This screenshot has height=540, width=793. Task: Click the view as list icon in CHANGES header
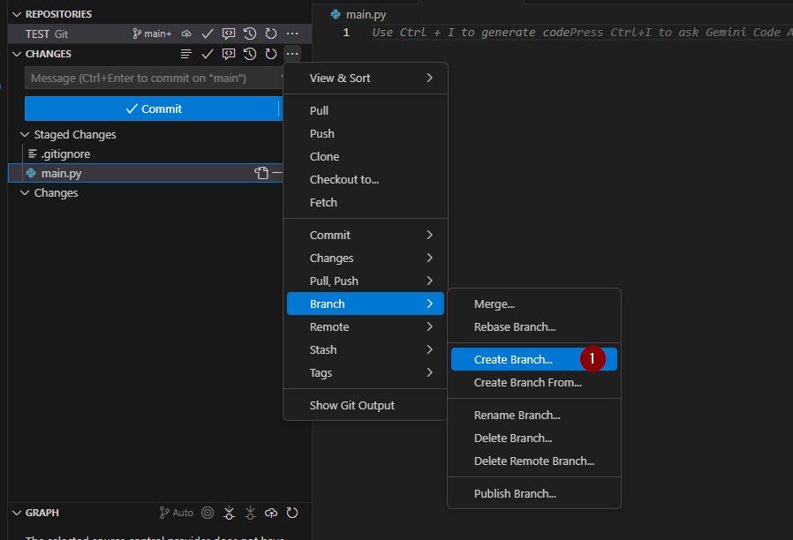click(186, 54)
